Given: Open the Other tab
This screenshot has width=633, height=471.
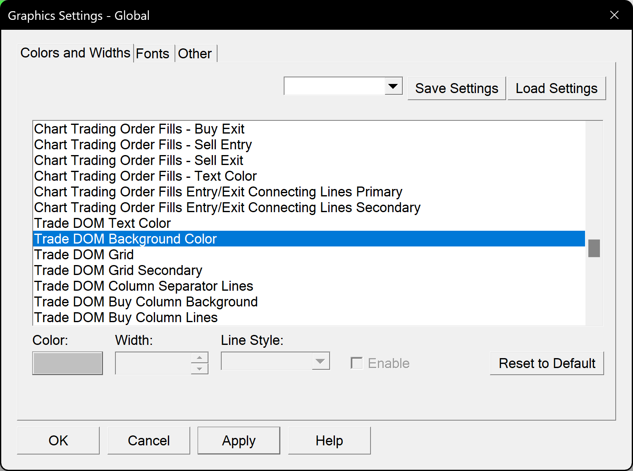Looking at the screenshot, I should (x=195, y=54).
